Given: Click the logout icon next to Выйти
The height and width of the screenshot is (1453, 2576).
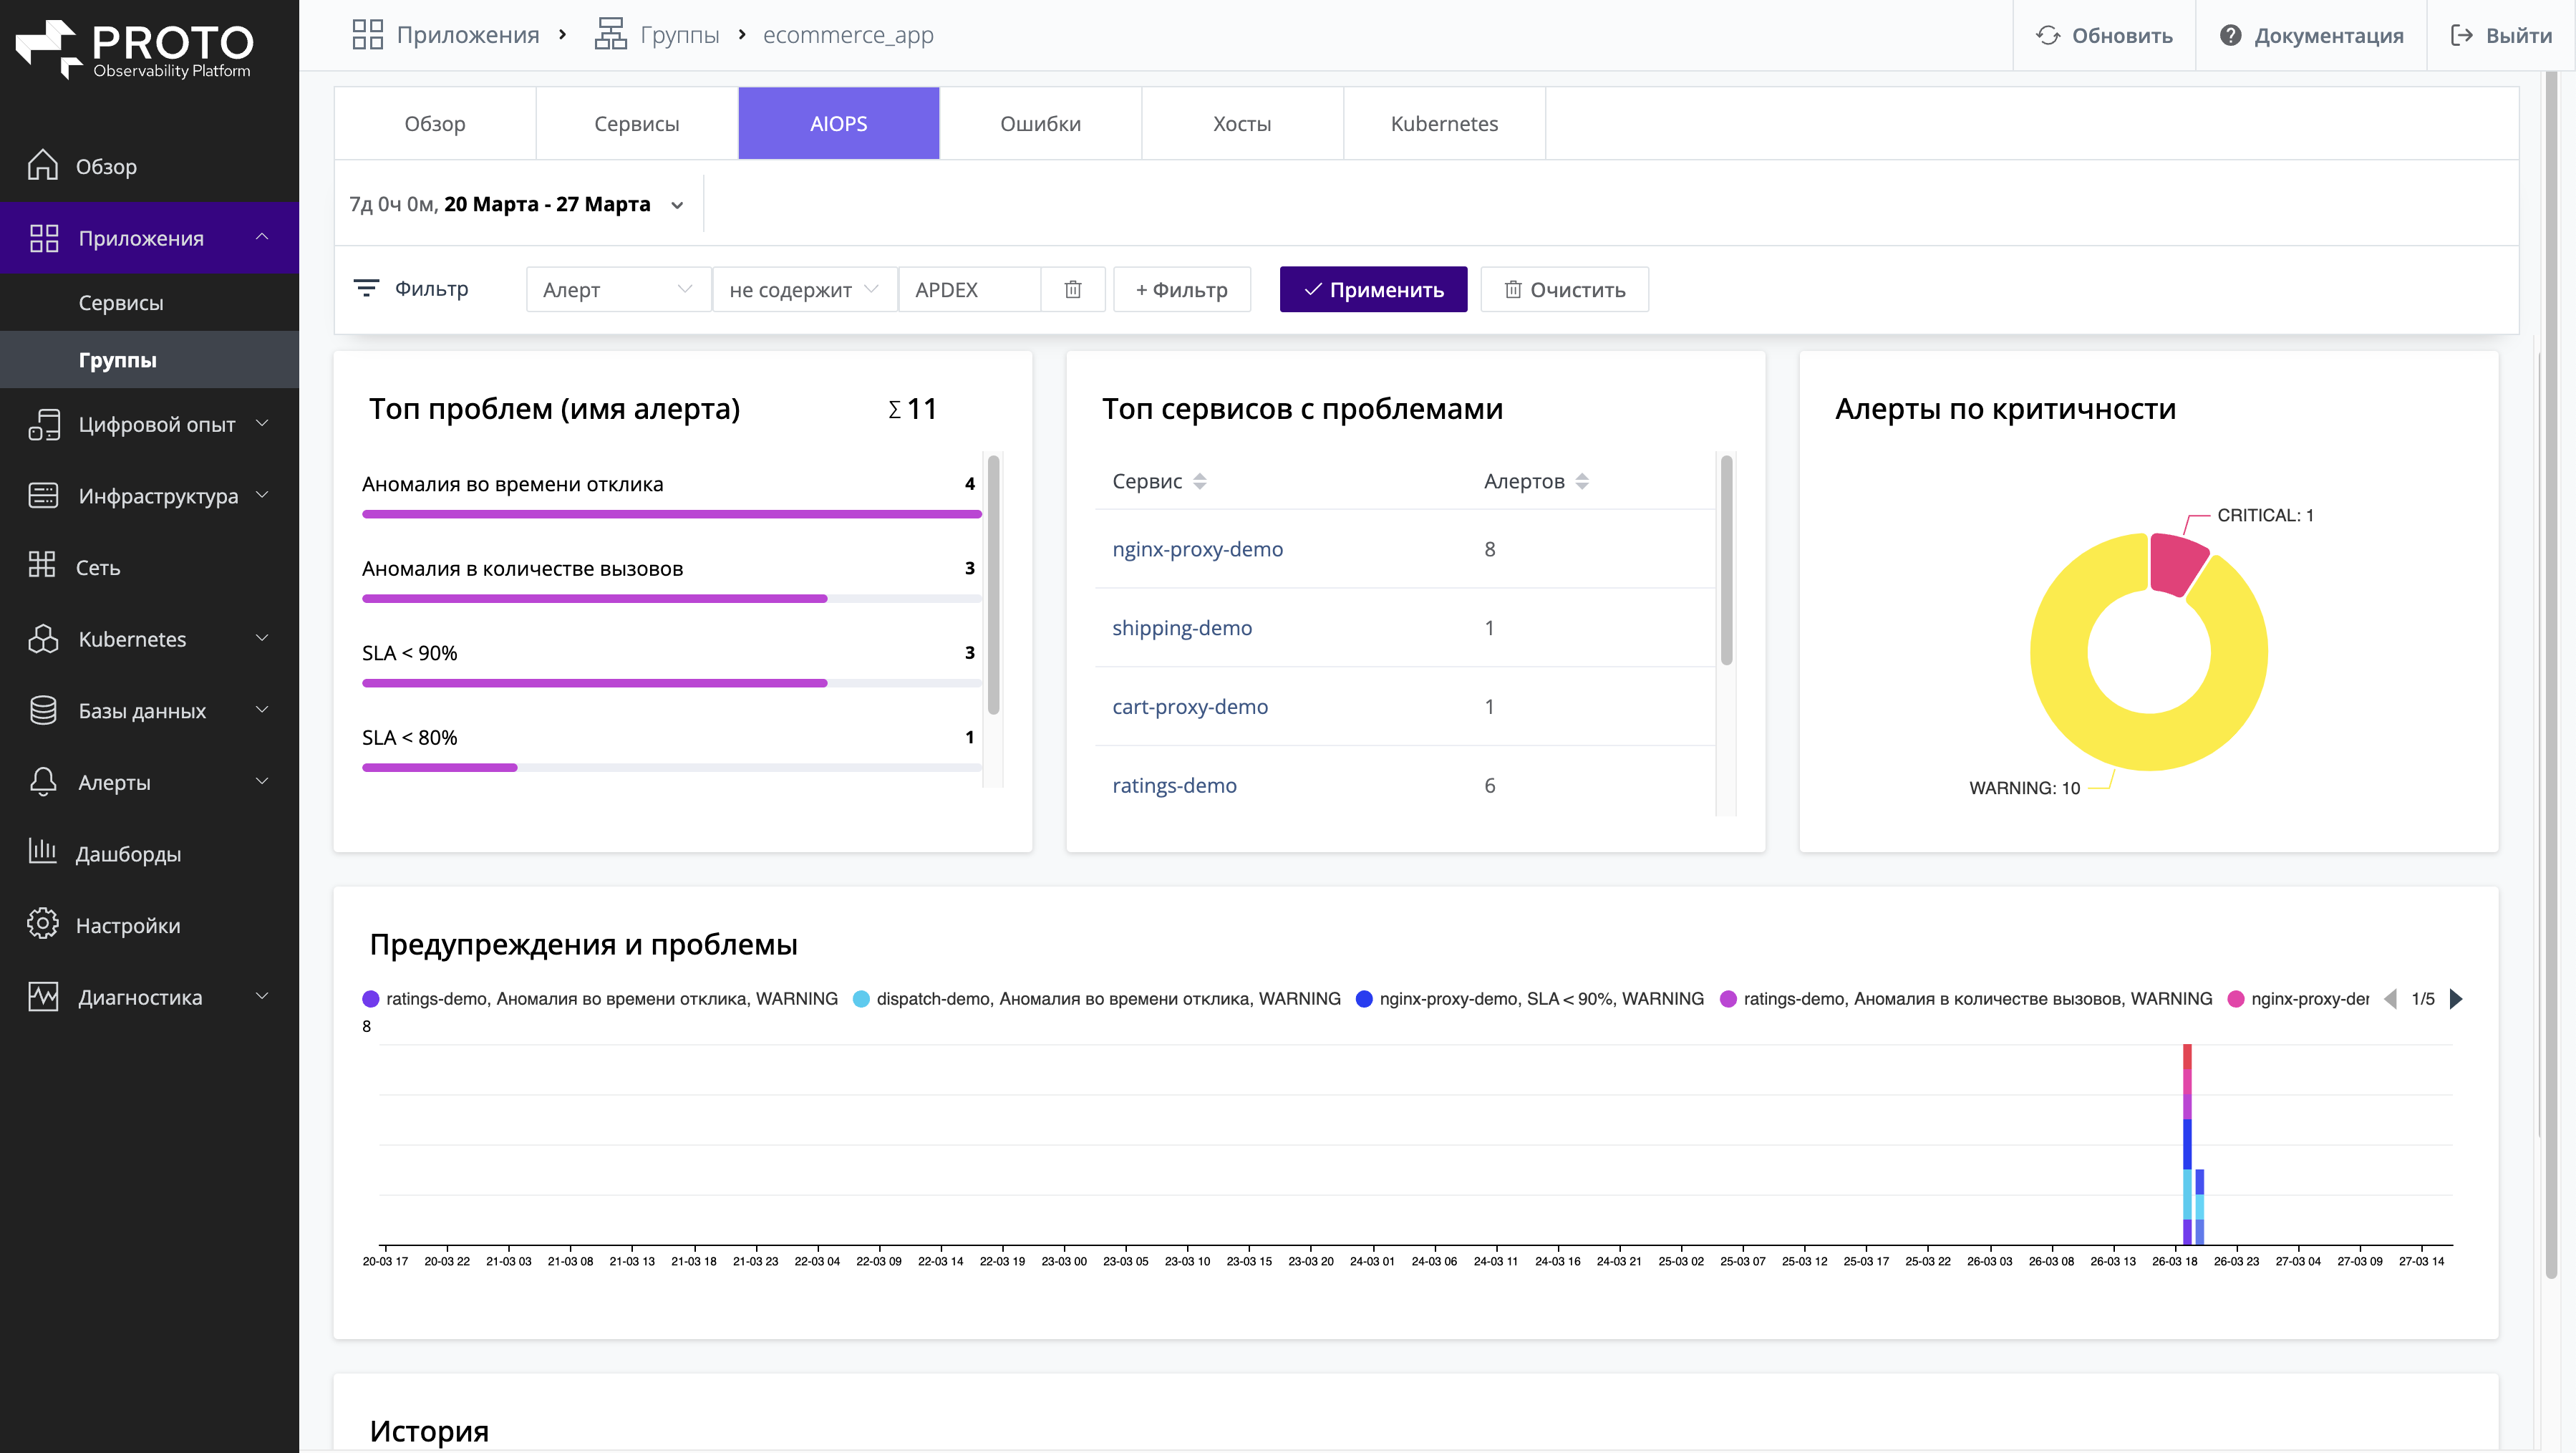Looking at the screenshot, I should click(2461, 36).
